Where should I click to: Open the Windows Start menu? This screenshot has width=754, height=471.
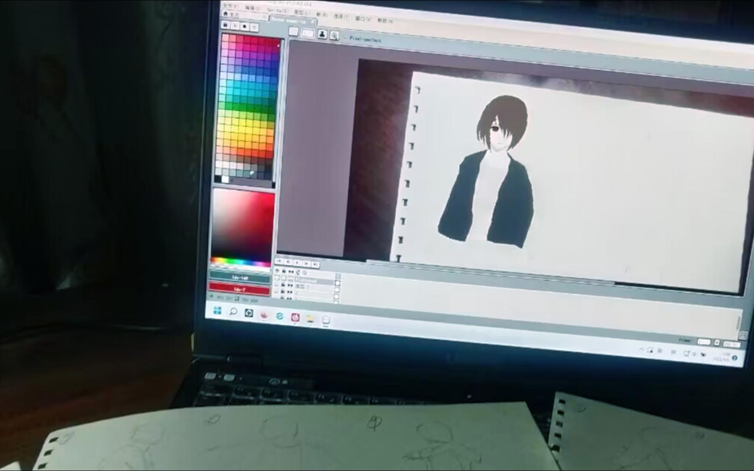coord(217,310)
